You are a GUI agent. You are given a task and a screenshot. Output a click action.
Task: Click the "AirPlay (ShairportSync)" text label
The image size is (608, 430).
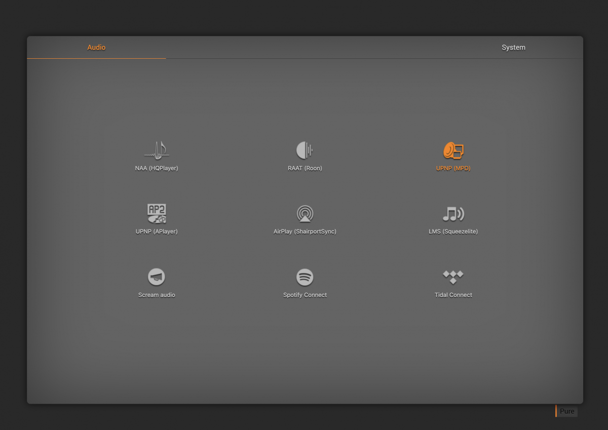(x=305, y=231)
